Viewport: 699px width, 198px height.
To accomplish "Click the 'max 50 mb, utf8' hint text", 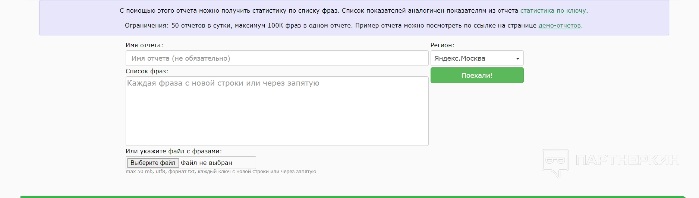I will (221, 172).
